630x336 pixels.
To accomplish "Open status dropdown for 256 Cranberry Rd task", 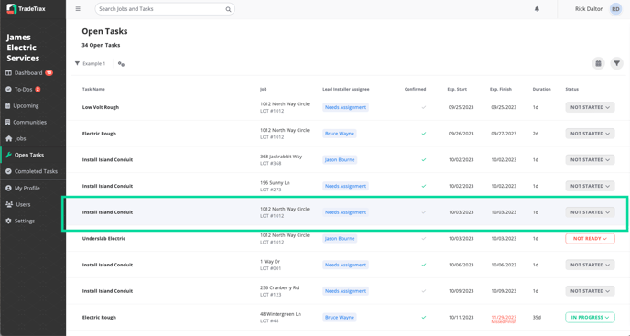I will (x=590, y=291).
